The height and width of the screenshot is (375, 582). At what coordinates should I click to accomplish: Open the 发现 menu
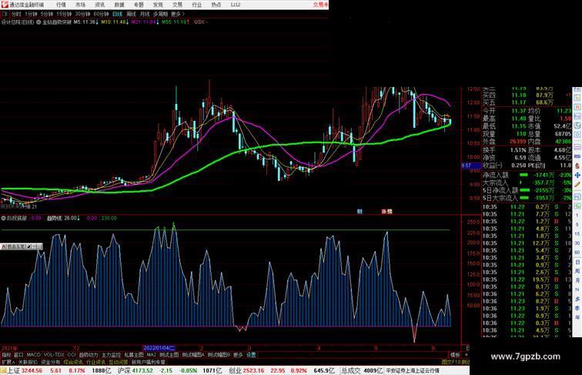point(158,5)
